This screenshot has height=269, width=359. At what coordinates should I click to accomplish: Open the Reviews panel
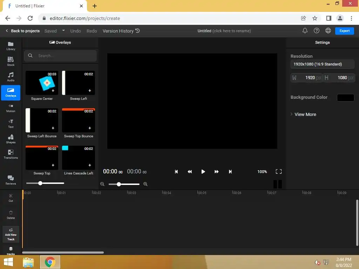pos(11,180)
